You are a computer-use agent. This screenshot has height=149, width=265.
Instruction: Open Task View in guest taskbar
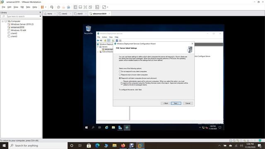tap(99, 127)
